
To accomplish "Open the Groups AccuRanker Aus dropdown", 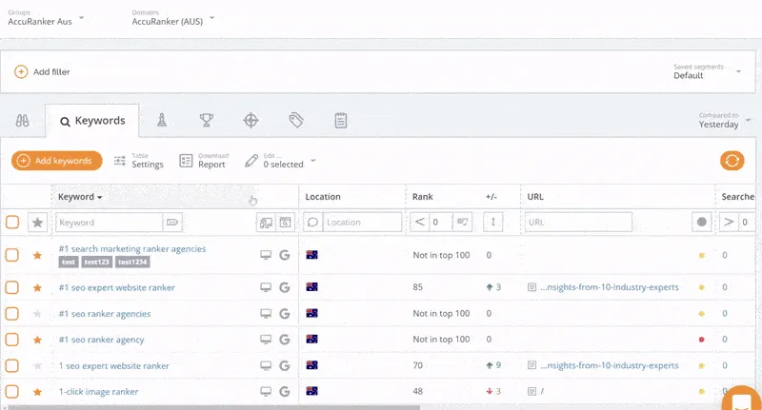I will point(46,18).
